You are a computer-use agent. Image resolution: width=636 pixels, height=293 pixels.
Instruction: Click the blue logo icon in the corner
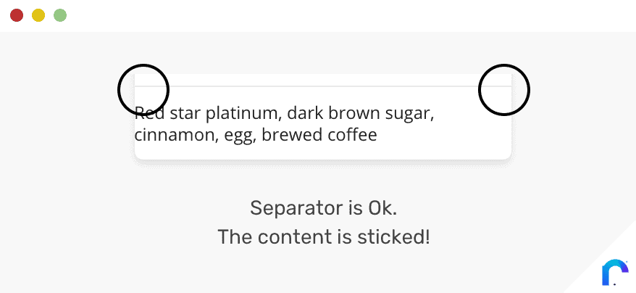(615, 272)
